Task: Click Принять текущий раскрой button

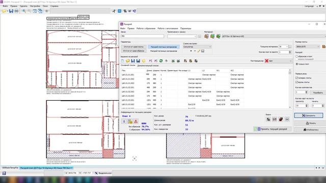Action: [272, 129]
